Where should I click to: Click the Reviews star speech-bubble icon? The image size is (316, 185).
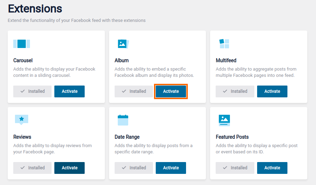(22, 119)
